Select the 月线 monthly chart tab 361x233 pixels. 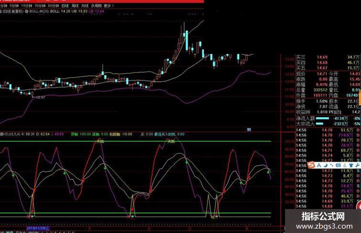click(x=85, y=5)
